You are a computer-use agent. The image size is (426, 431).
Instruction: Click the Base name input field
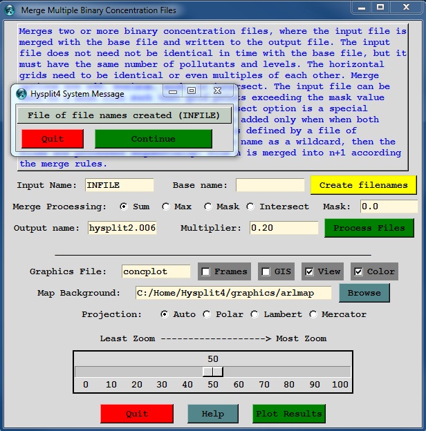click(x=270, y=185)
